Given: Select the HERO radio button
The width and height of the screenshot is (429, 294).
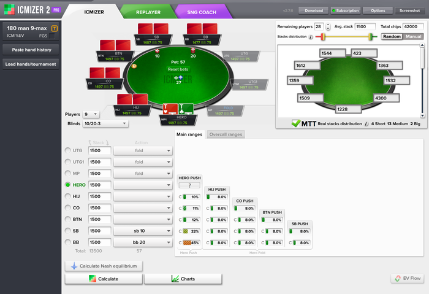Looking at the screenshot, I should (67, 185).
